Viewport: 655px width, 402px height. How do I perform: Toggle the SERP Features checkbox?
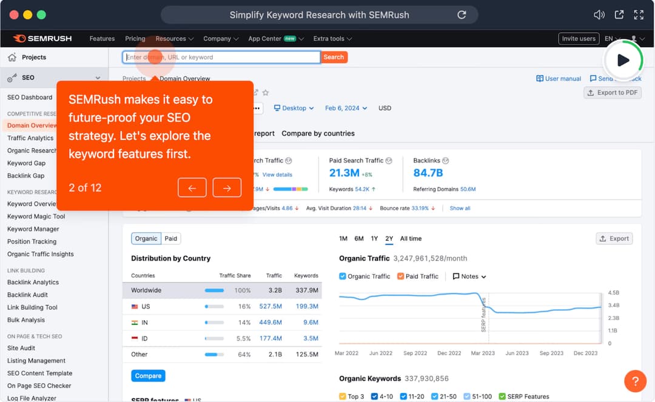coord(502,397)
